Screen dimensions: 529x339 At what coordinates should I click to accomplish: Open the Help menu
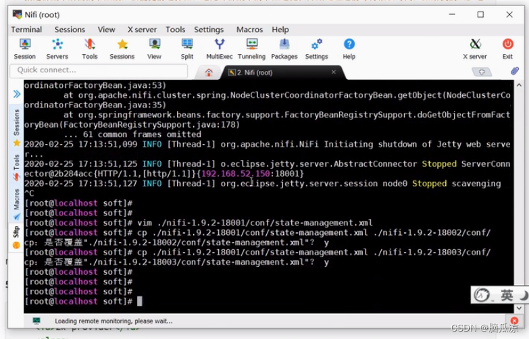pos(280,30)
